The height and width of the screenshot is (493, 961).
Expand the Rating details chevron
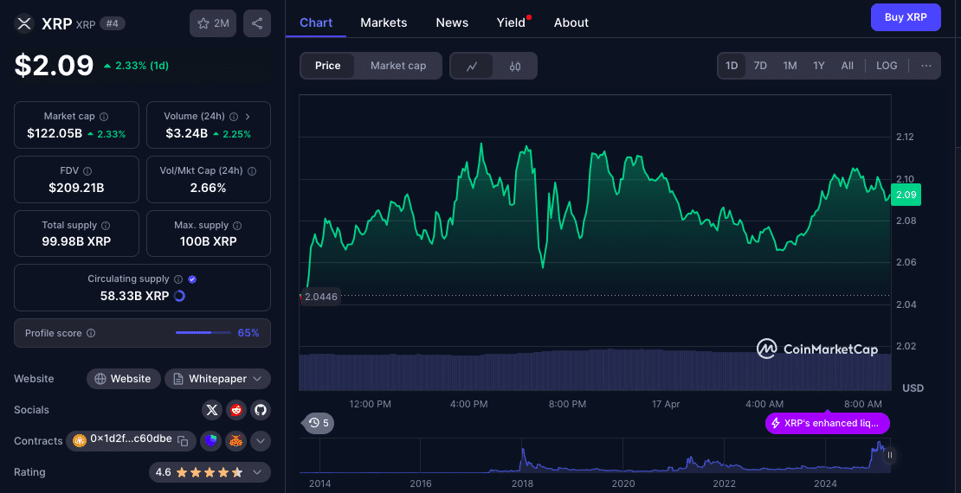point(257,472)
